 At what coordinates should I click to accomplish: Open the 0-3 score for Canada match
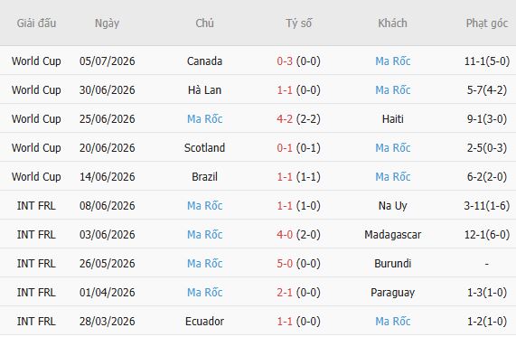(285, 61)
